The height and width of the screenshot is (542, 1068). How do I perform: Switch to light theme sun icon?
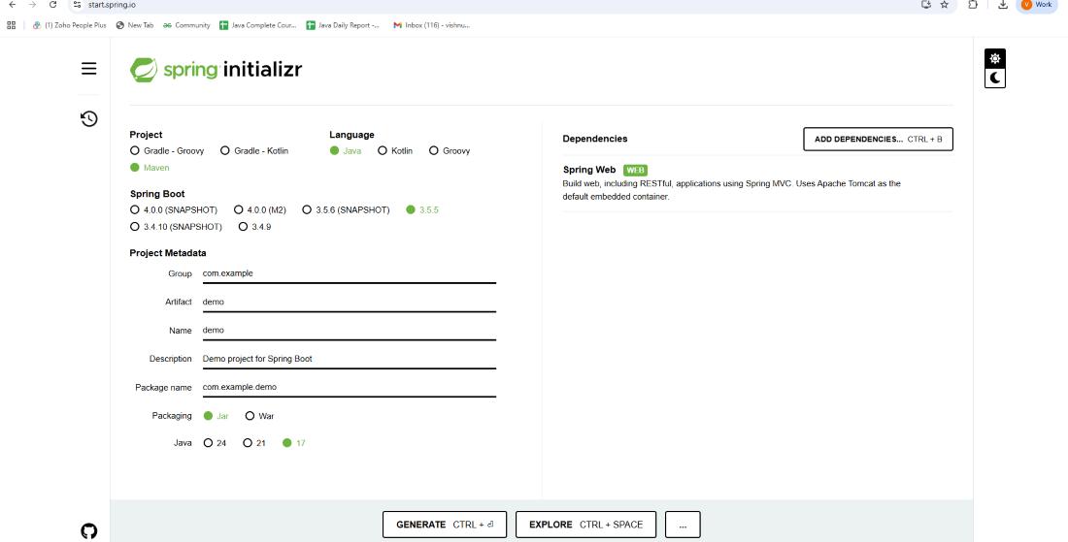[995, 58]
